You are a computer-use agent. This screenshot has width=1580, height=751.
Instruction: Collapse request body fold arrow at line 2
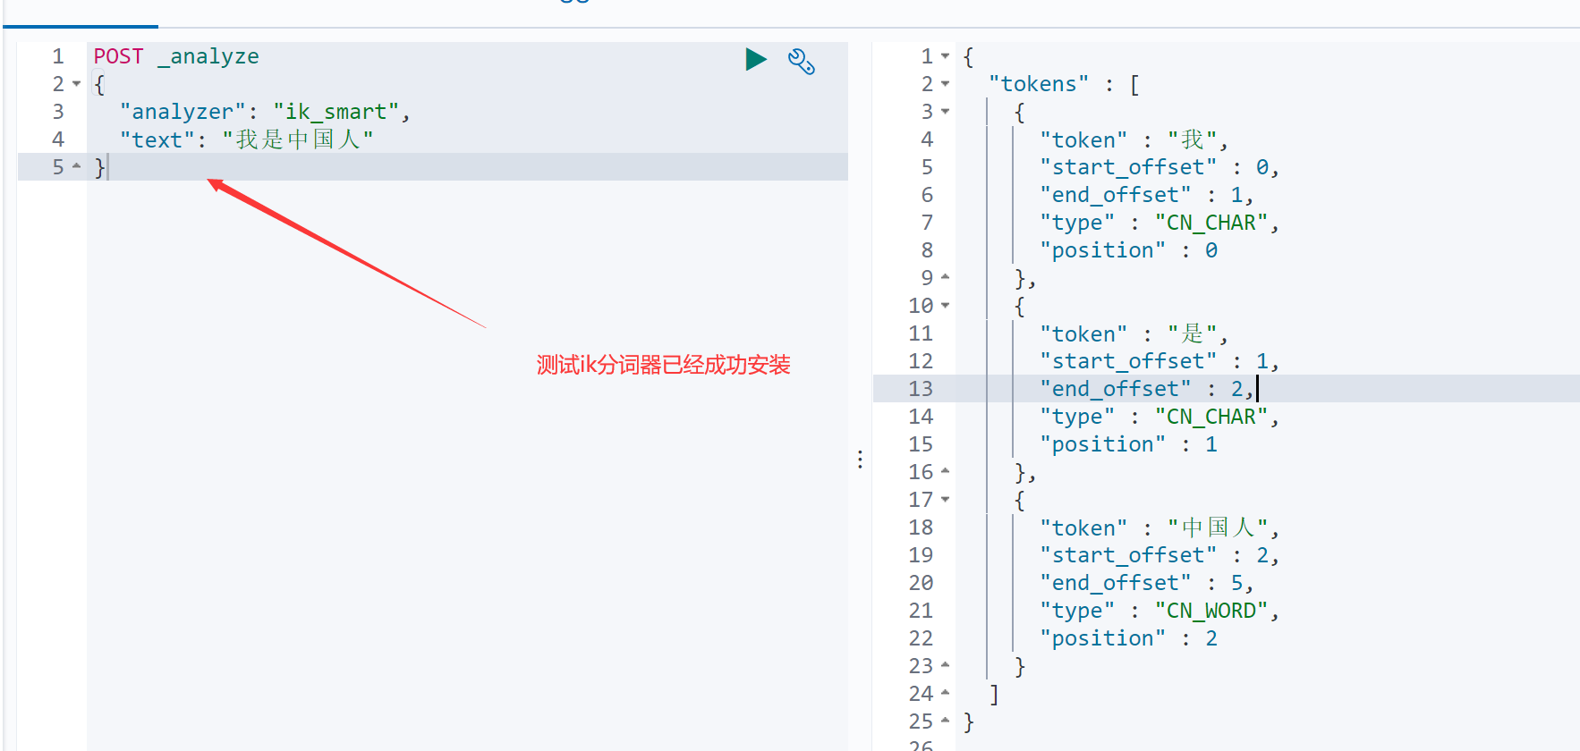coord(76,84)
